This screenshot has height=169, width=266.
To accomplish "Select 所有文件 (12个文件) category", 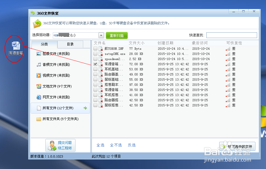I will [60, 108].
